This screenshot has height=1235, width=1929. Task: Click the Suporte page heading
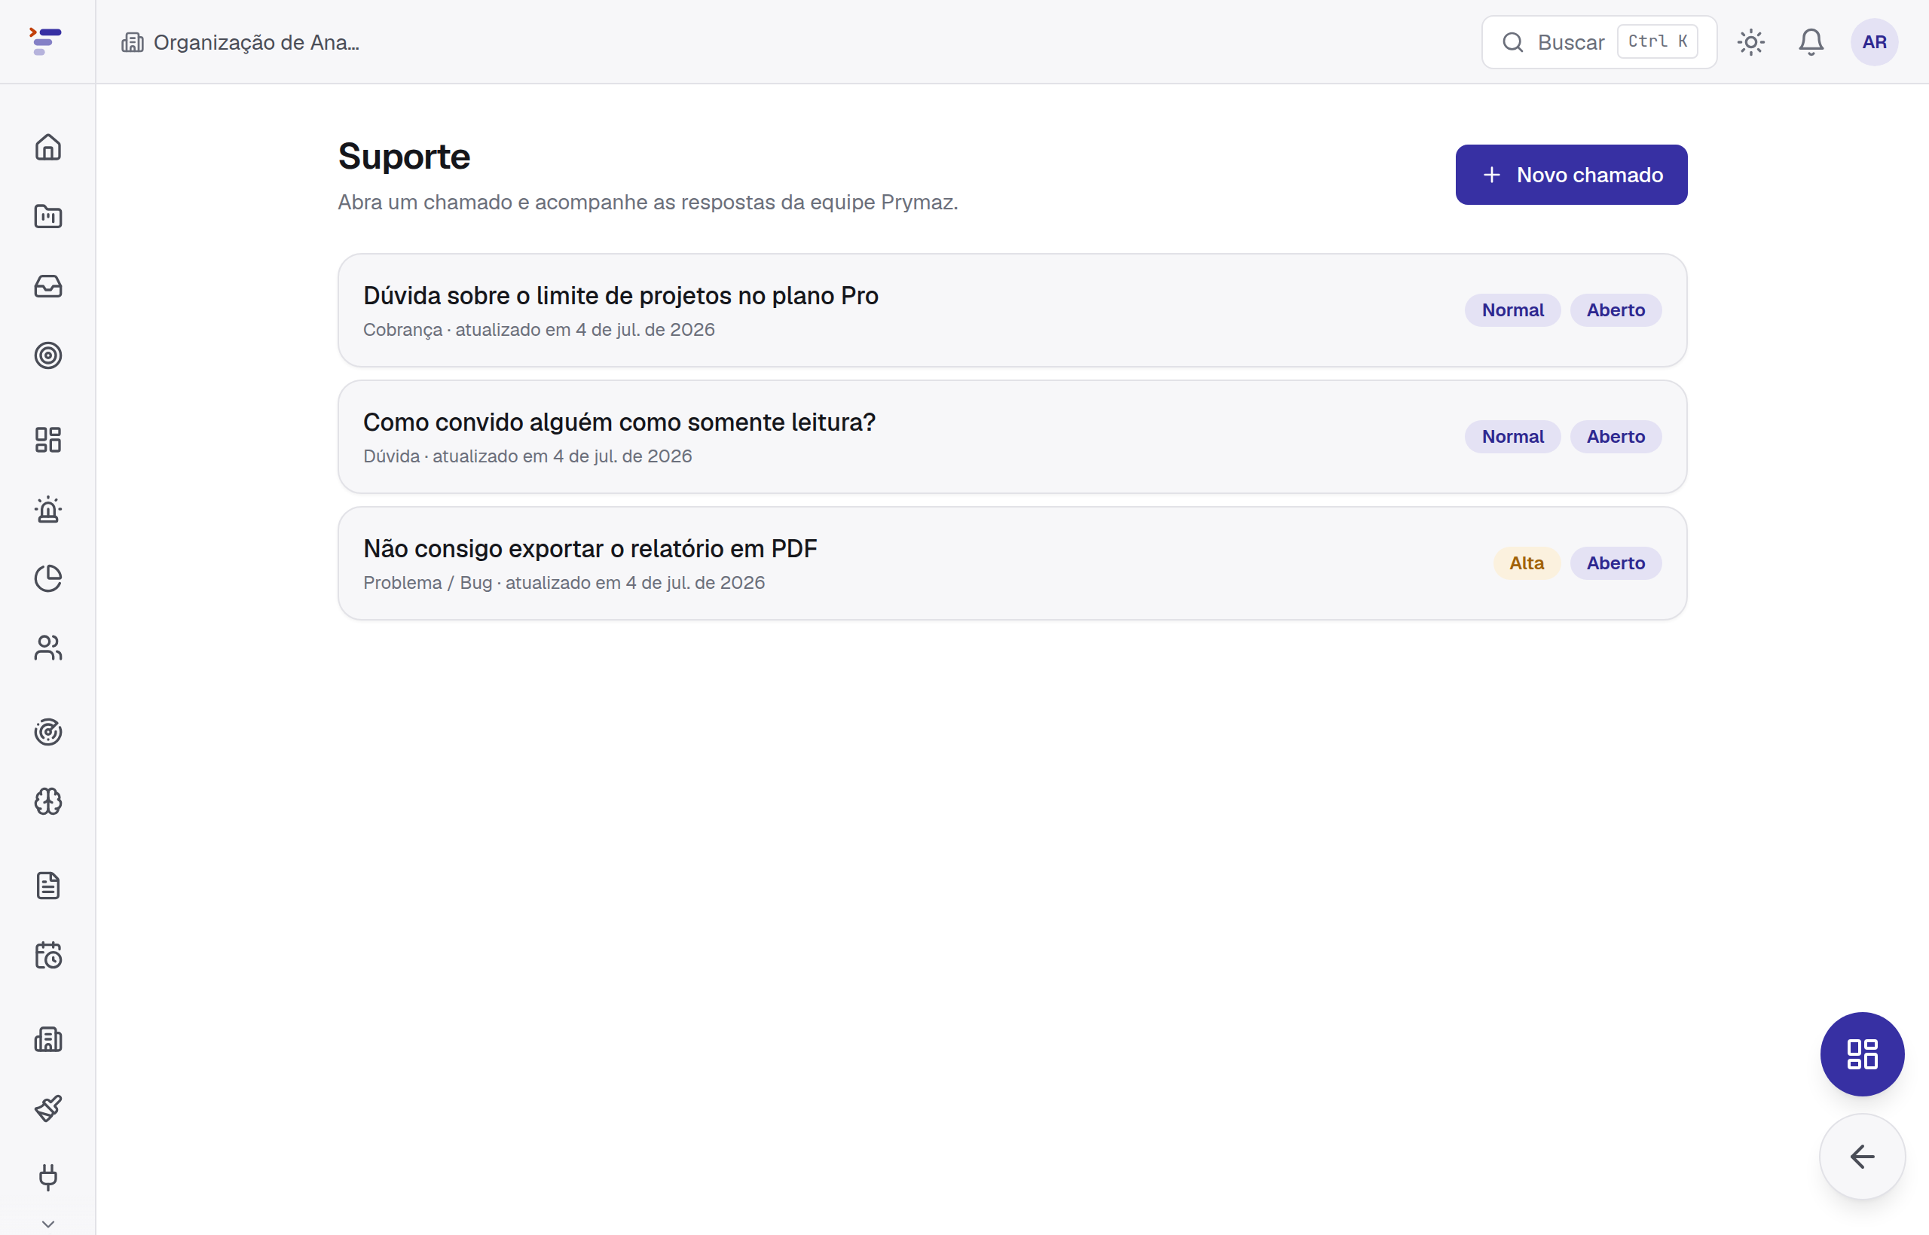(404, 157)
